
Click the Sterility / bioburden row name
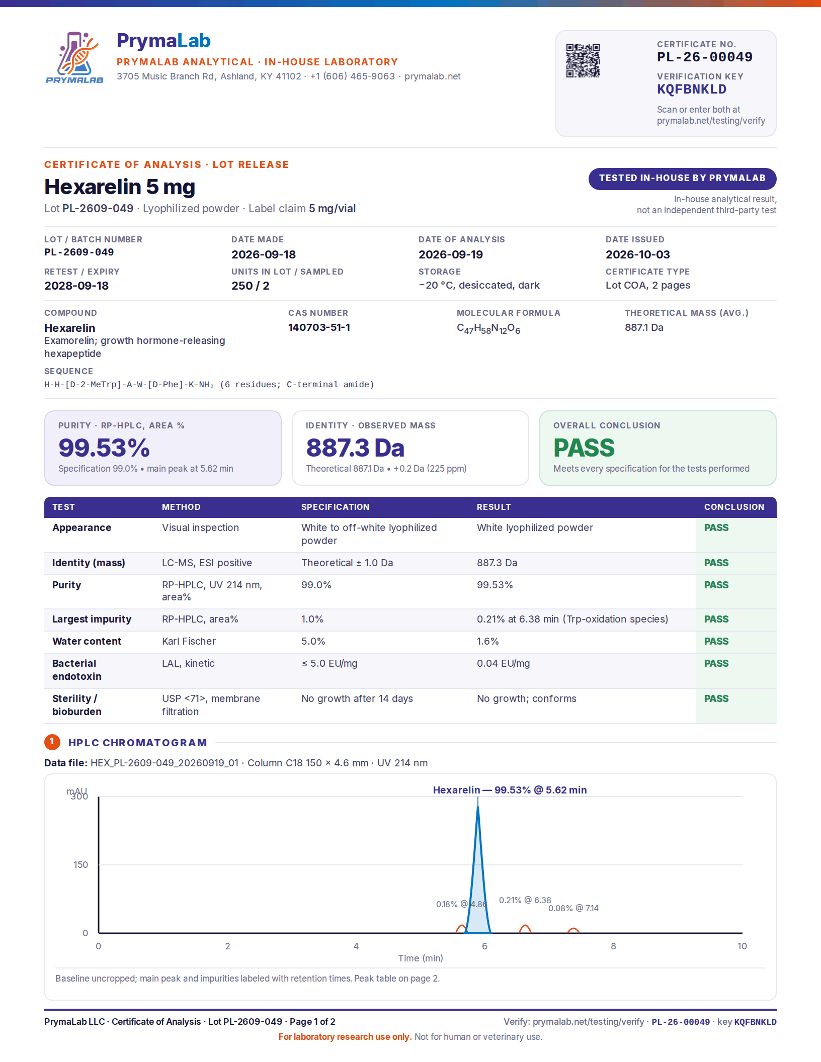(x=77, y=705)
